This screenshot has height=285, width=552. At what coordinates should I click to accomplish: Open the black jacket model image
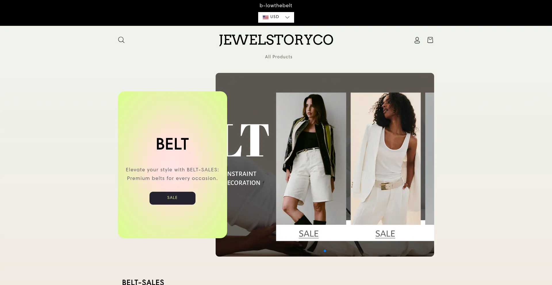tap(311, 158)
